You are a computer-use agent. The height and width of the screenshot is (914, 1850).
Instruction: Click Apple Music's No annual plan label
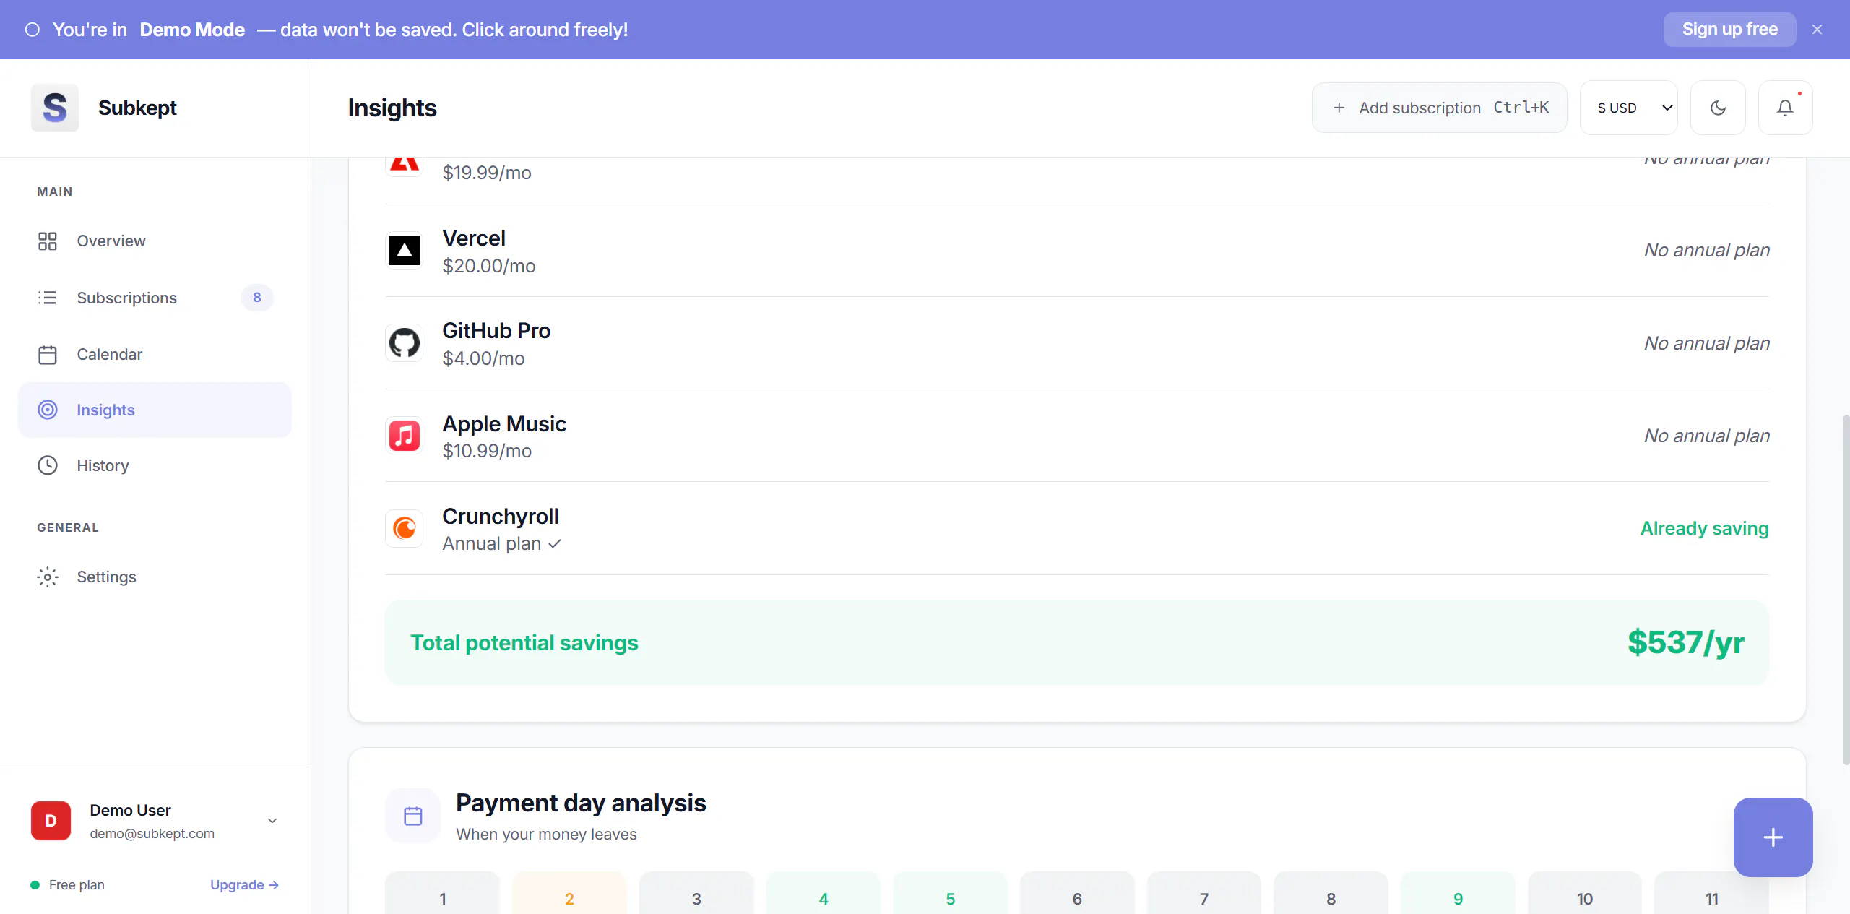coord(1707,436)
